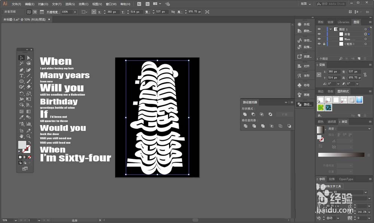Select the Line Segment tool
Viewport: 374px width, 223px height.
click(x=29, y=76)
